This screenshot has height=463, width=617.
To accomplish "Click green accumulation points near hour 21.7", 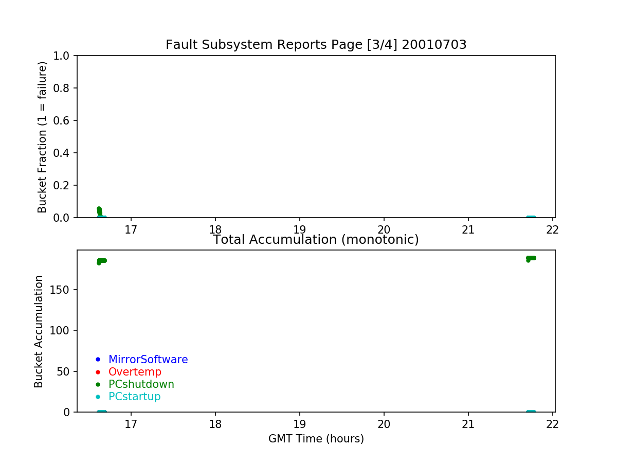I will 531,258.
